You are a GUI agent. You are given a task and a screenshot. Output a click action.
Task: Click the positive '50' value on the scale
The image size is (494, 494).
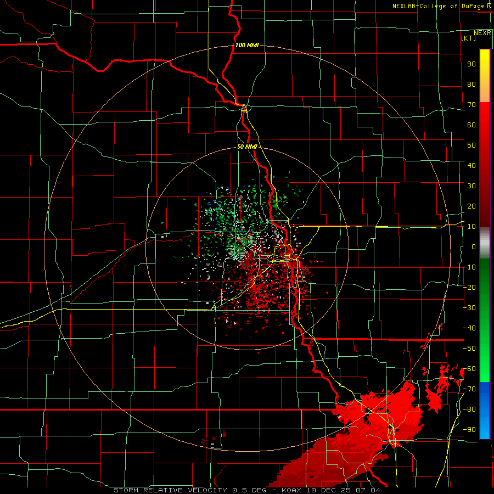click(x=471, y=145)
